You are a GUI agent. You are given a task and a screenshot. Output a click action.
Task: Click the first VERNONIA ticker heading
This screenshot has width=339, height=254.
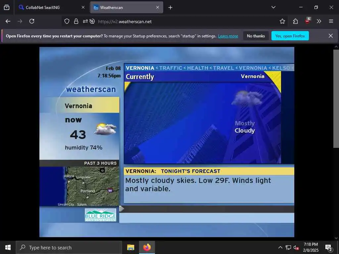click(140, 68)
